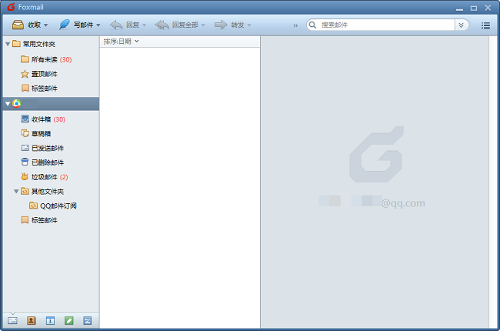Click the 垃圾邮件 count (2)
500x331 pixels.
64,177
